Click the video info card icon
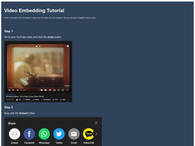 68,46
